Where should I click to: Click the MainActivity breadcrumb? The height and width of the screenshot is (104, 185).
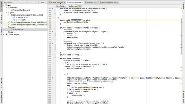[x=62, y=6]
